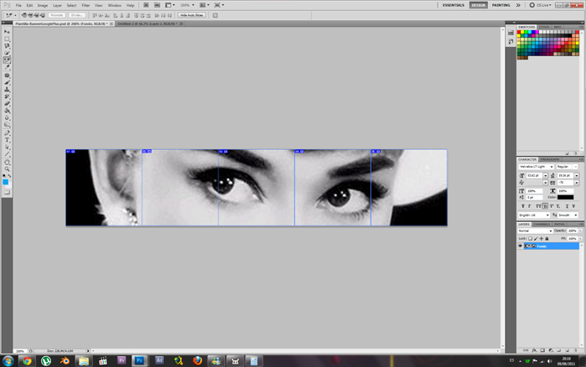Select the Horizontal Type tool
The image size is (586, 367).
[x=7, y=140]
